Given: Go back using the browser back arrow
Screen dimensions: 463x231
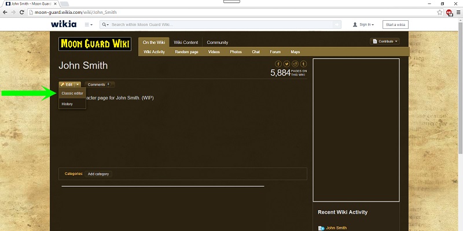Looking at the screenshot, I should pyautogui.click(x=5, y=12).
